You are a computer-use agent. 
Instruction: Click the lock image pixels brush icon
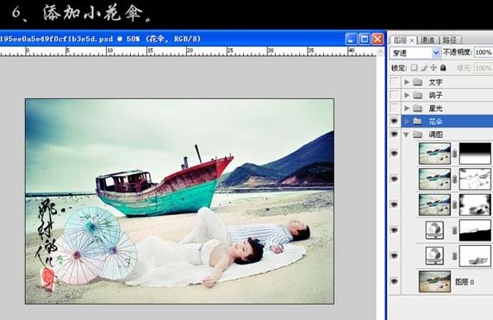click(x=424, y=67)
